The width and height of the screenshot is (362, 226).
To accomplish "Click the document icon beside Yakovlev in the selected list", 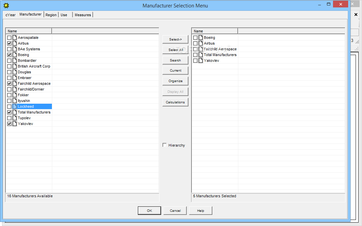I will [201, 60].
